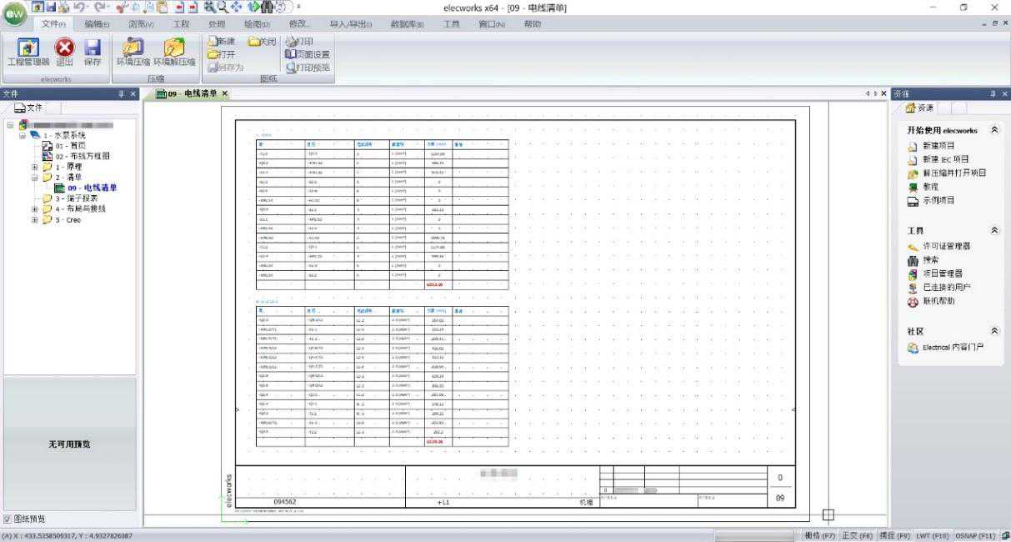
Task: Open 页面设置 page setup
Action: coord(308,54)
